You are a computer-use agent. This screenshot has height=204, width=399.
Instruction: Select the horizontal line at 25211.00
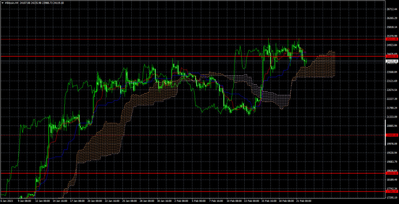pyautogui.click(x=193, y=39)
